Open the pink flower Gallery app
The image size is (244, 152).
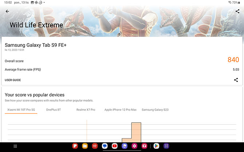[134, 146]
